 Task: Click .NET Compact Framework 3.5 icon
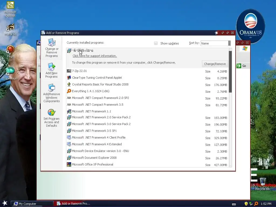tap(69, 105)
